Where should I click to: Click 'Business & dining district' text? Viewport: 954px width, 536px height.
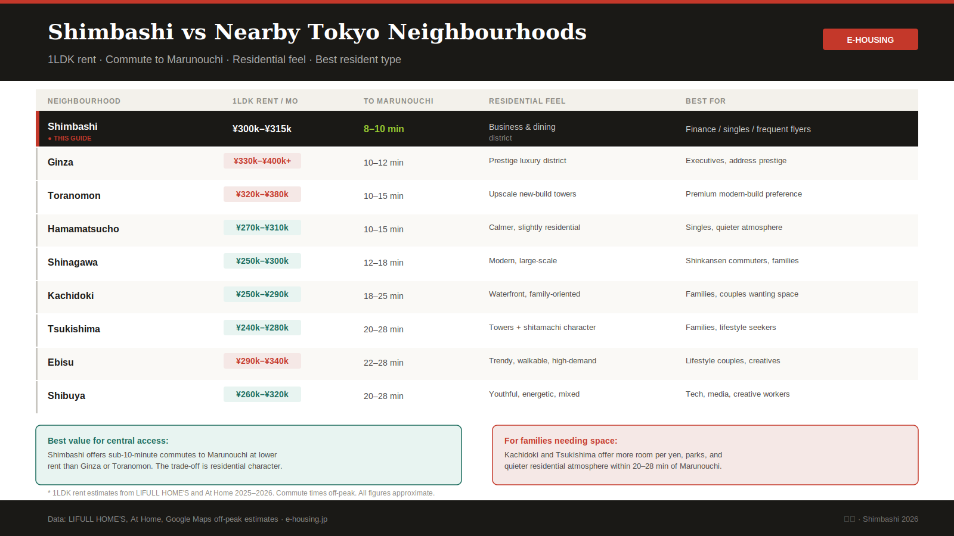tap(522, 132)
